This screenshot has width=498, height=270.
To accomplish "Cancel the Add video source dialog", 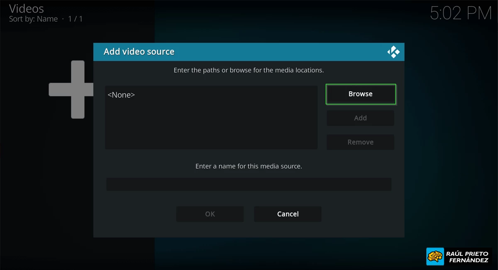I will tap(287, 214).
